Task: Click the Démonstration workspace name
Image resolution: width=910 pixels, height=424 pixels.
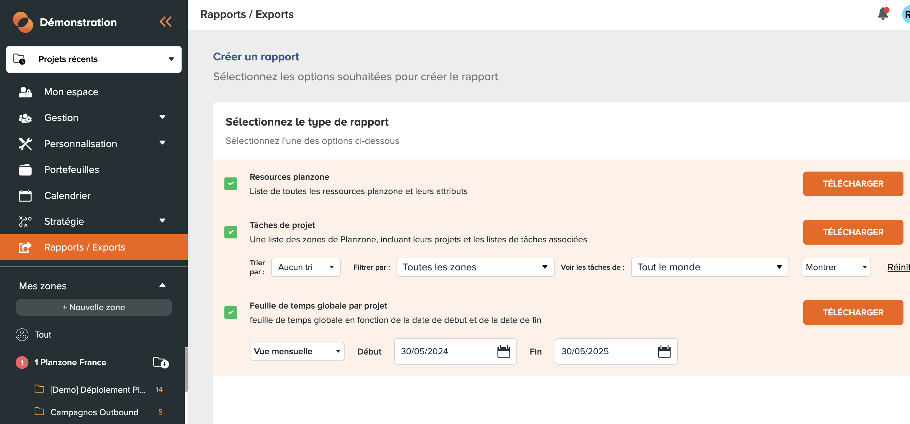Action: (78, 22)
